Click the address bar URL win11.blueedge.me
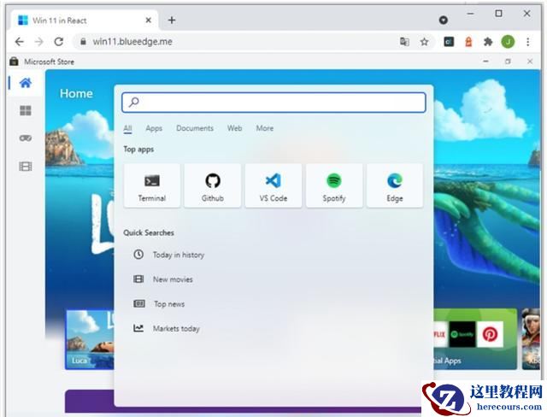The image size is (547, 417). (x=132, y=42)
